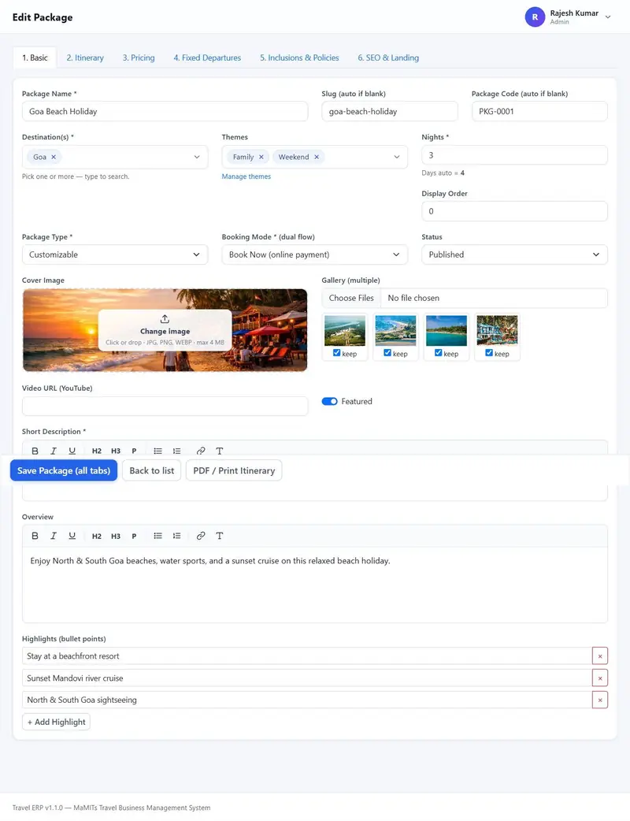Switch to the 1. Basic tab
This screenshot has width=630, height=821.
(35, 58)
